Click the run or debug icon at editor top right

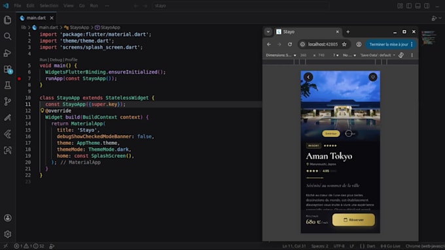click(x=434, y=18)
